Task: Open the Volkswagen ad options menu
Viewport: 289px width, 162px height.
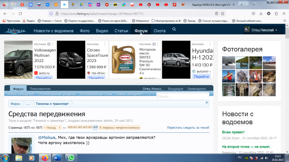Action: (x=53, y=44)
